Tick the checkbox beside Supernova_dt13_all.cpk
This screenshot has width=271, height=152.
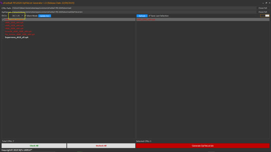coord(3,37)
